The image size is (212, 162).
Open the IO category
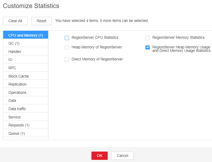pyautogui.click(x=26, y=60)
